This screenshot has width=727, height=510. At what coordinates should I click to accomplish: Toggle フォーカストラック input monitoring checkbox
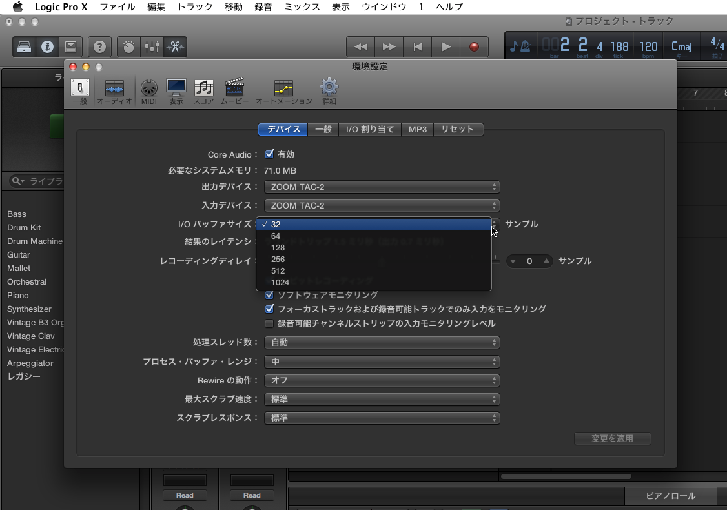[x=269, y=309]
